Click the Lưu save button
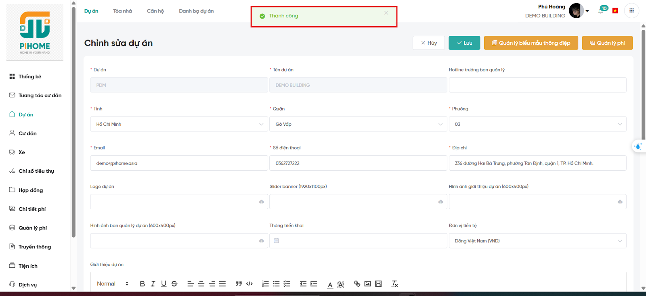646x296 pixels. 464,43
